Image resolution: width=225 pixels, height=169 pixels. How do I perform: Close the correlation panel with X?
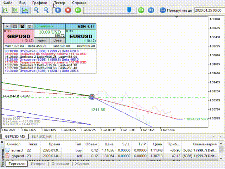coord(7,26)
